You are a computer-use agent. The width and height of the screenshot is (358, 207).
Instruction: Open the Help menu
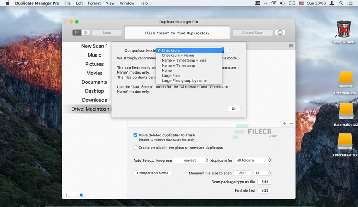pos(143,3)
